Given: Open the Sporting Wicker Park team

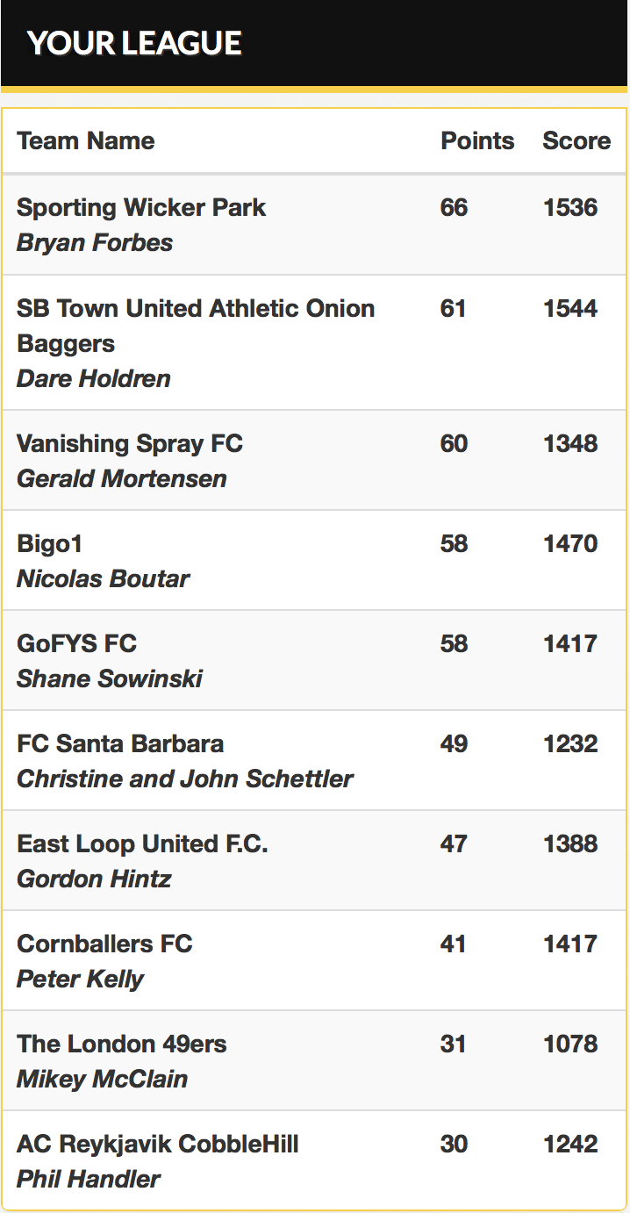Looking at the screenshot, I should (x=141, y=208).
